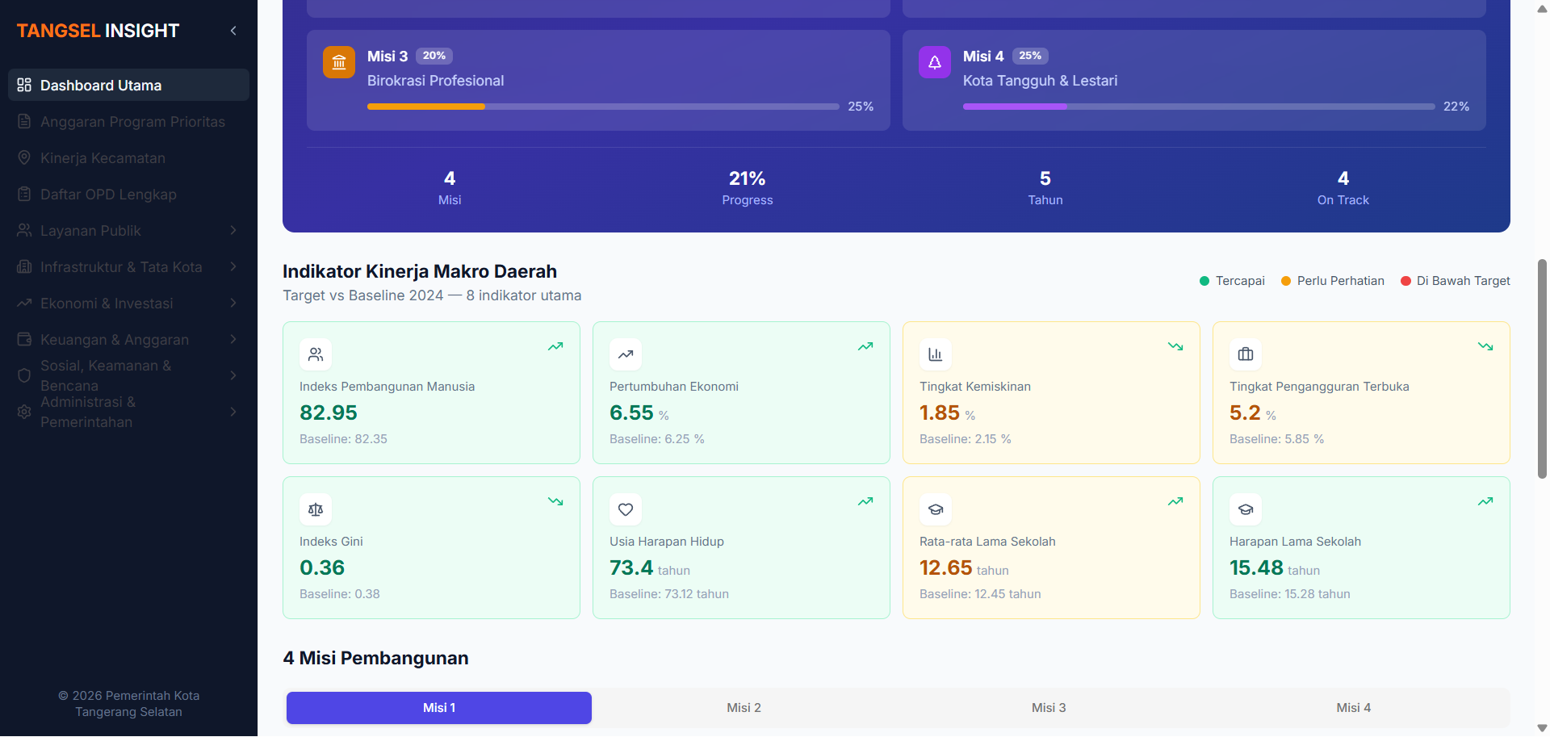Screen dimensions: 1550x737
Task: Select the Misi 4 tab
Action: [x=1353, y=708]
